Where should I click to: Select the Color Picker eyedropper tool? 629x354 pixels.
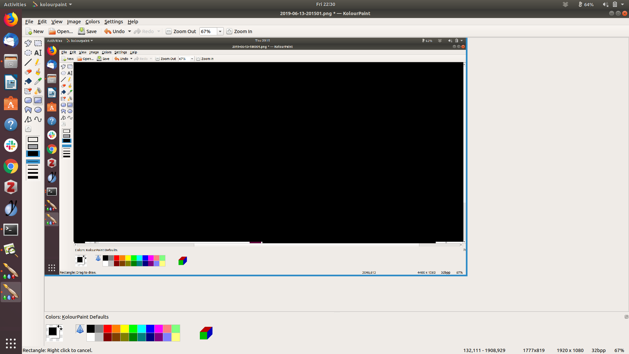(38, 81)
